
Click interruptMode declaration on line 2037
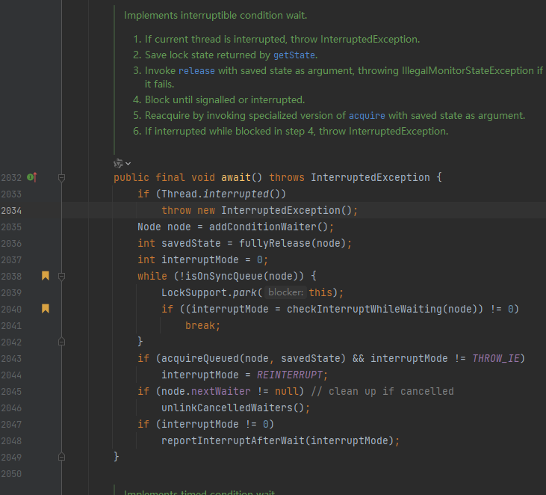pyautogui.click(x=200, y=259)
